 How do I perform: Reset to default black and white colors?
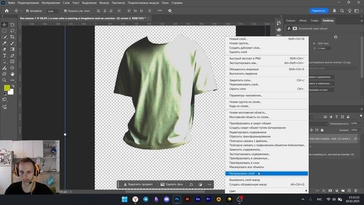tap(5, 93)
